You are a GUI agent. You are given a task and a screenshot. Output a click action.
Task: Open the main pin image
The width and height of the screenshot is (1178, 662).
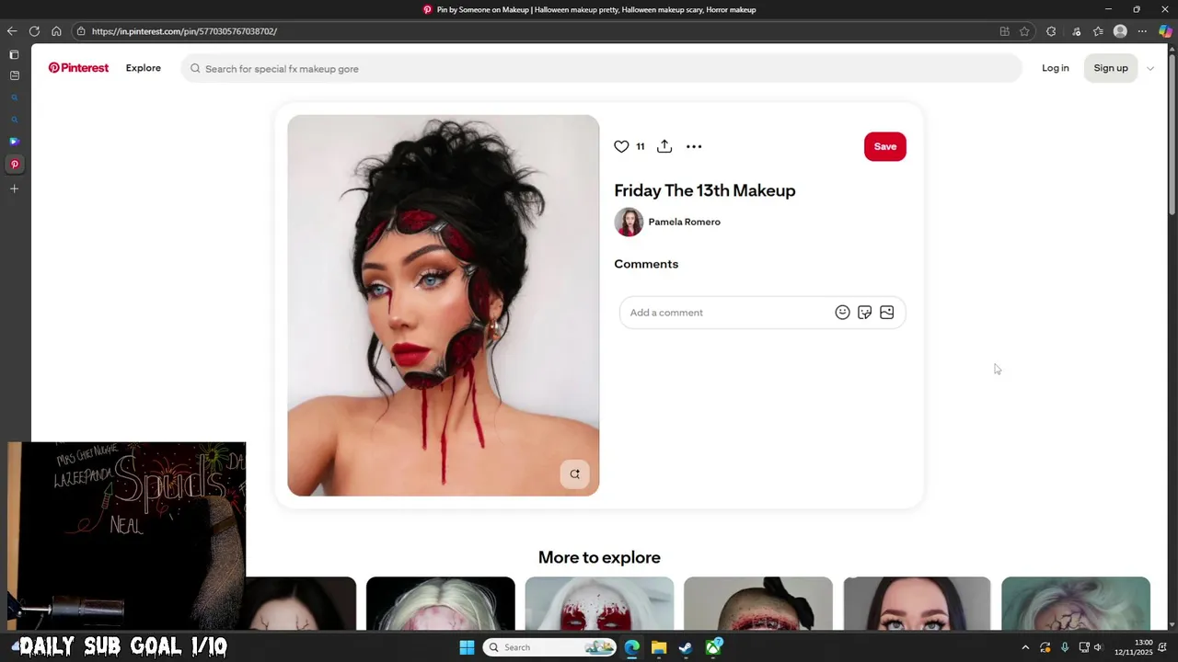pyautogui.click(x=443, y=305)
